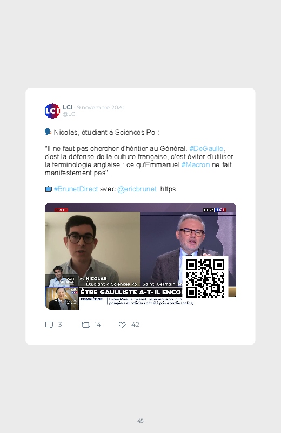
Task: Like the tweet with the heart icon
Action: (x=122, y=325)
